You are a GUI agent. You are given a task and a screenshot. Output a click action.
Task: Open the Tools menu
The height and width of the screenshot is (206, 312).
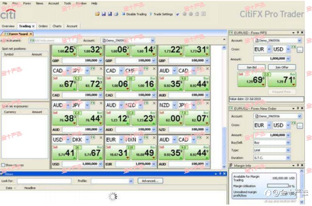point(67,3)
